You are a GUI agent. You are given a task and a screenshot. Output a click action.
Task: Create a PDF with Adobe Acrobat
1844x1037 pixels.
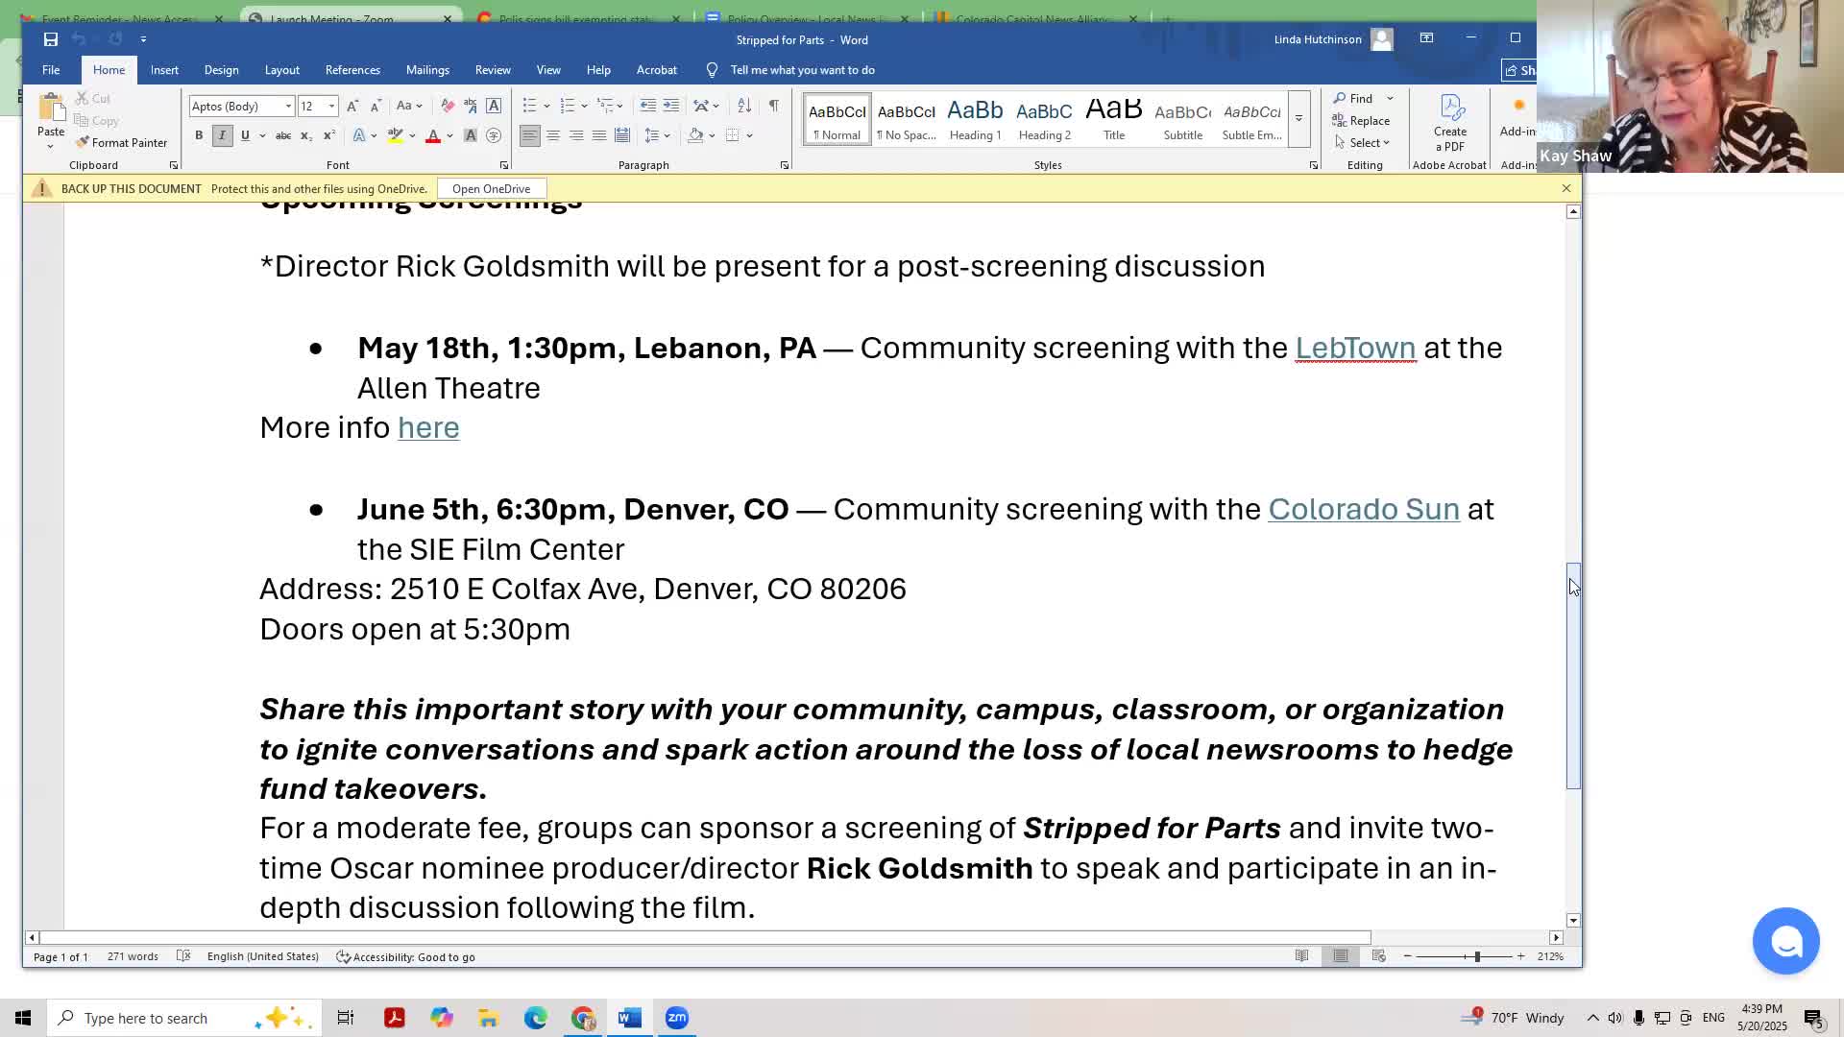coord(1450,123)
